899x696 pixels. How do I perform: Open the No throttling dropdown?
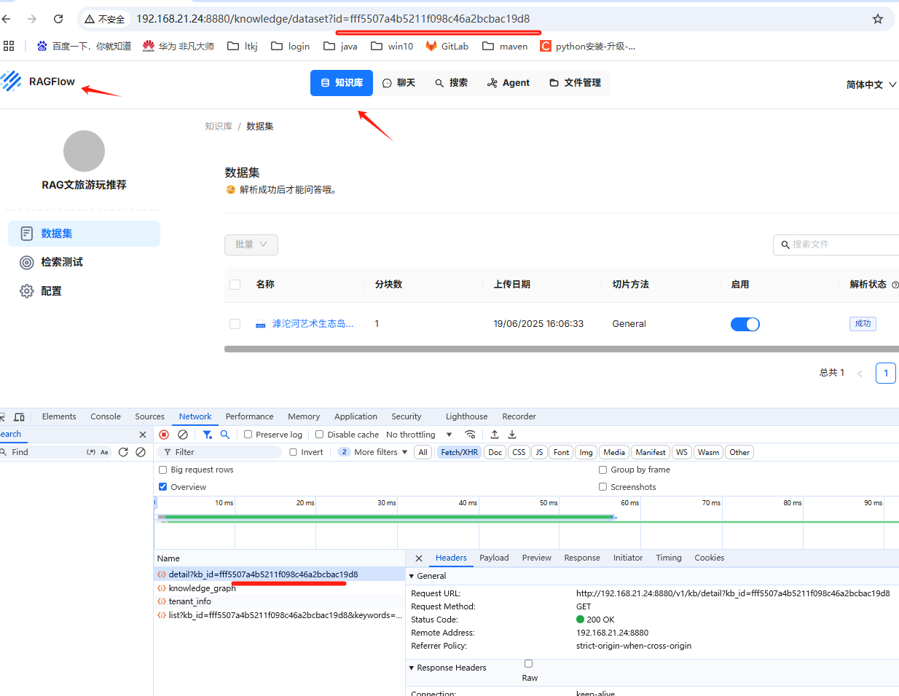[x=419, y=435]
